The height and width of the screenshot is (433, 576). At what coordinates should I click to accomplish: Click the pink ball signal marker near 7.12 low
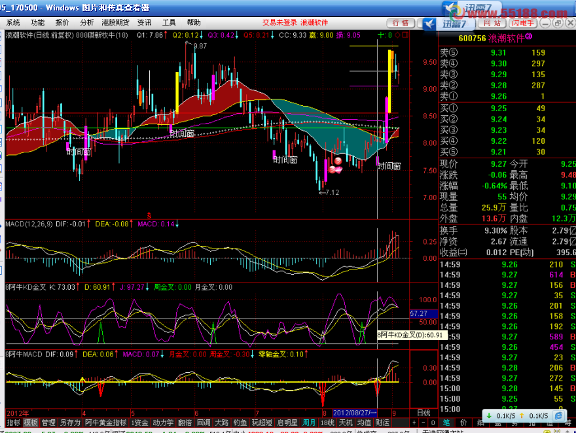(x=338, y=161)
